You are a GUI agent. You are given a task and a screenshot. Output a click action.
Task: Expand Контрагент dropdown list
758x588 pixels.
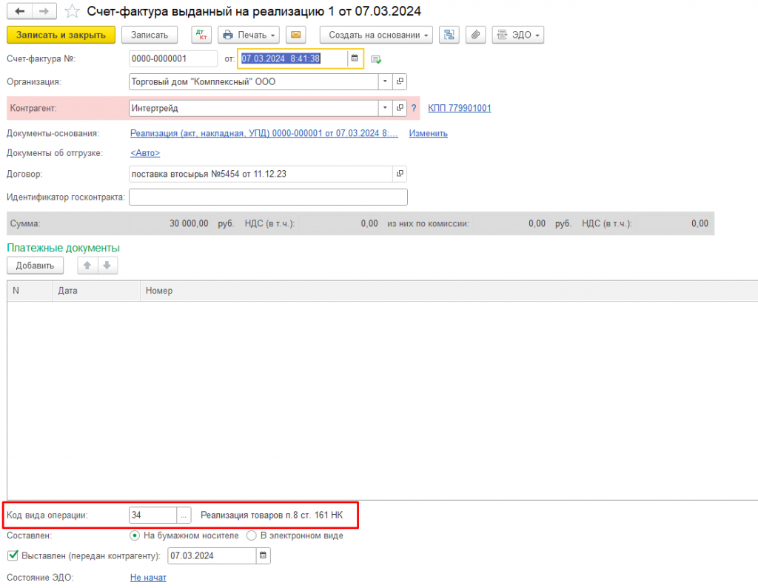[x=385, y=108]
